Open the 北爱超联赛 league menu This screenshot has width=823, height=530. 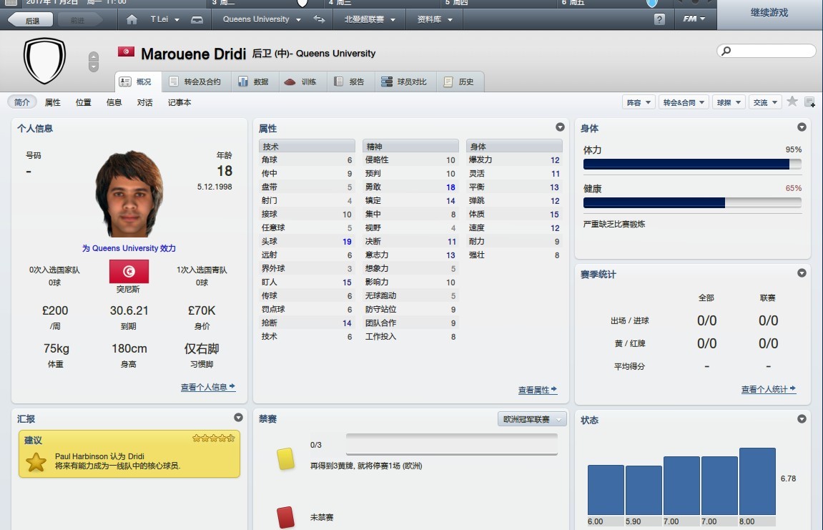(370, 19)
